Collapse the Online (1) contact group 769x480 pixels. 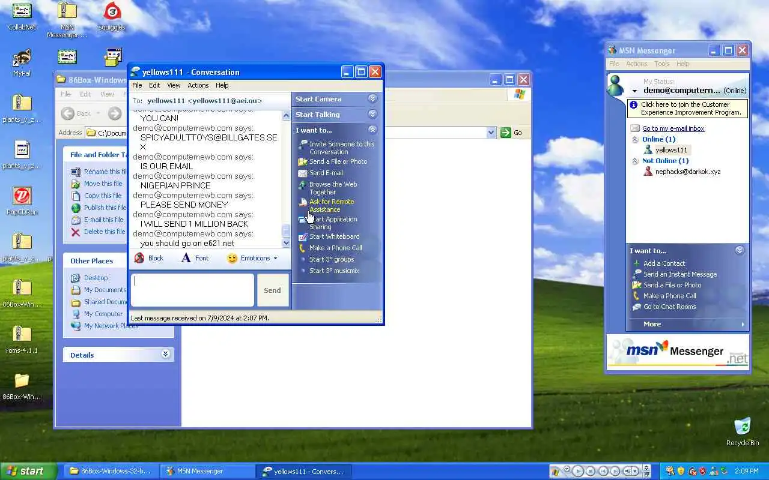point(635,139)
